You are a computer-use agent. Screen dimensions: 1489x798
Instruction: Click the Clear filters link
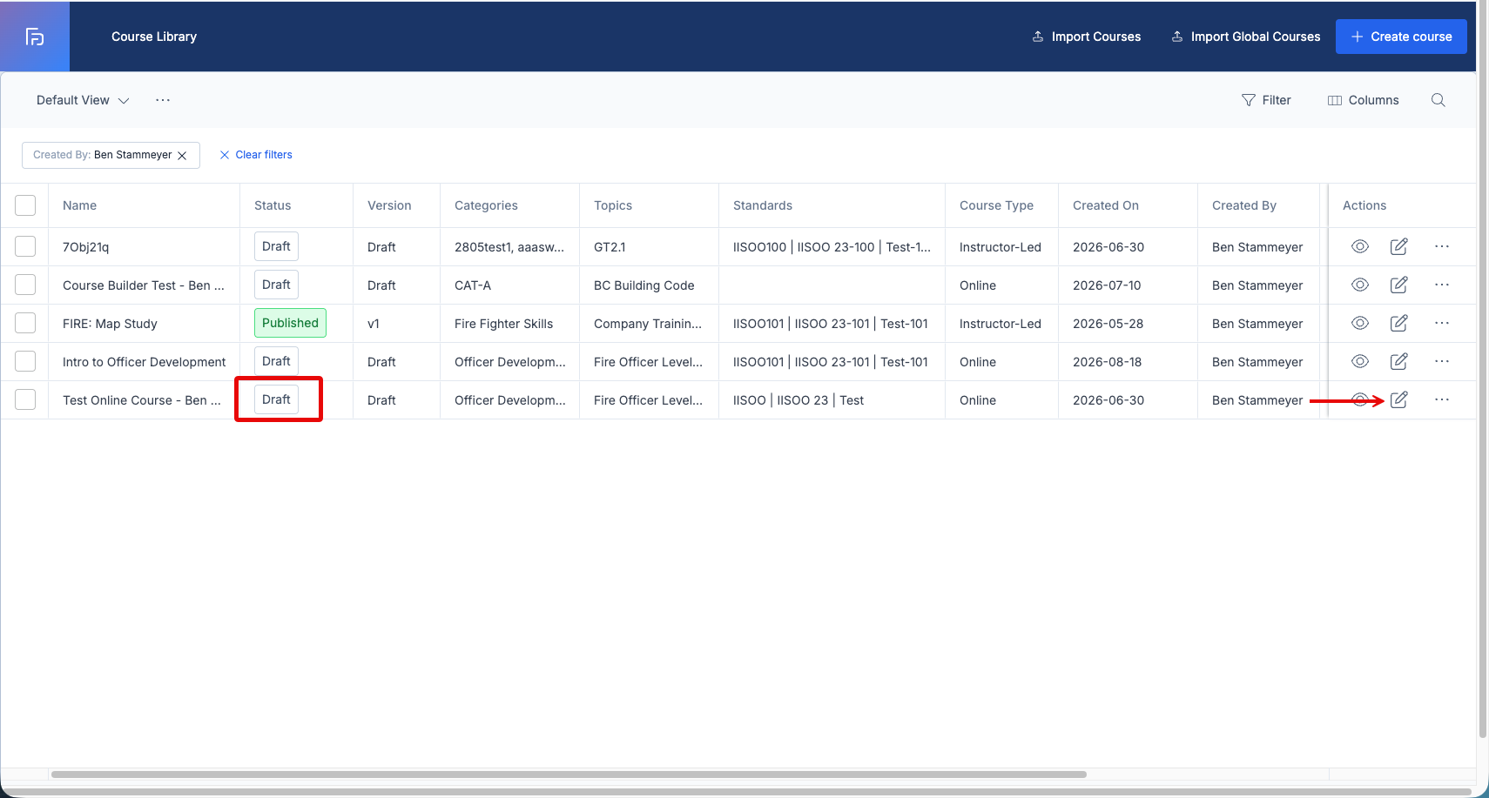(256, 155)
